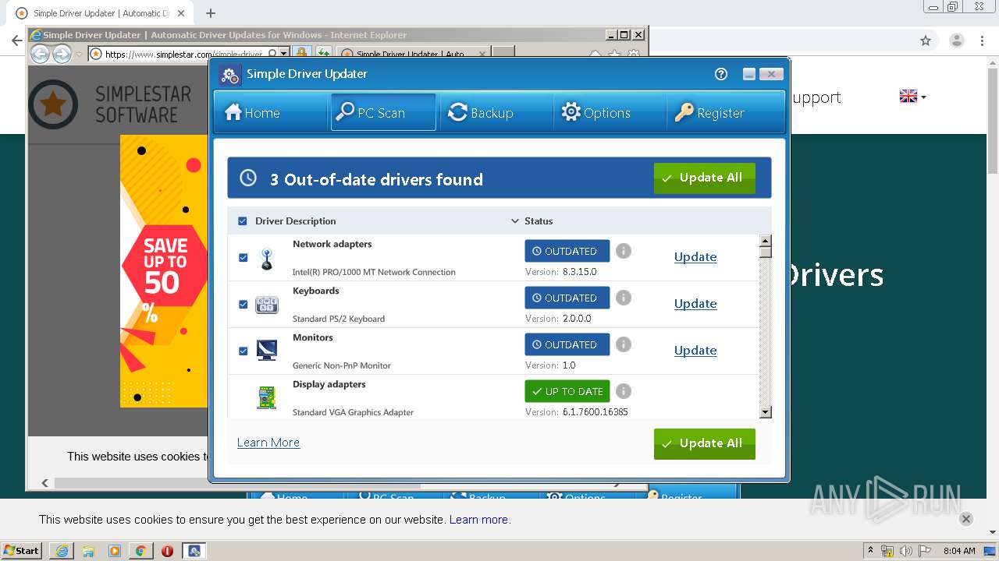Image resolution: width=999 pixels, height=561 pixels.
Task: Open Learn more link in cookie notice
Action: pyautogui.click(x=478, y=520)
